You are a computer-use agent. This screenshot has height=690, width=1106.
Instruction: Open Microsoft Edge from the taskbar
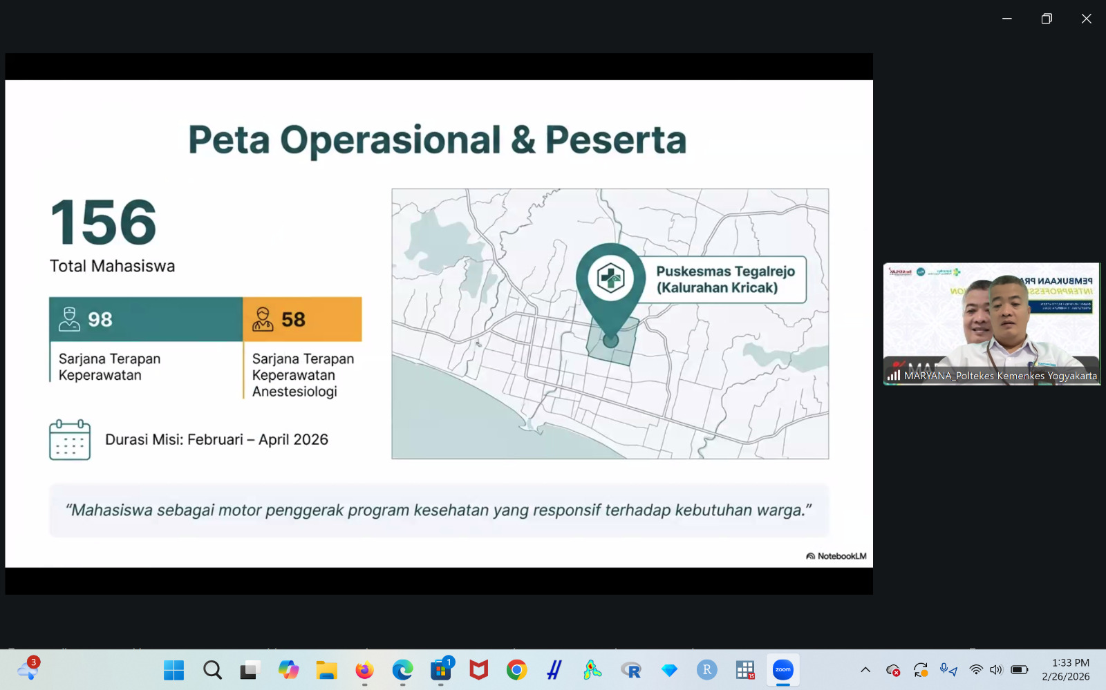[402, 670]
